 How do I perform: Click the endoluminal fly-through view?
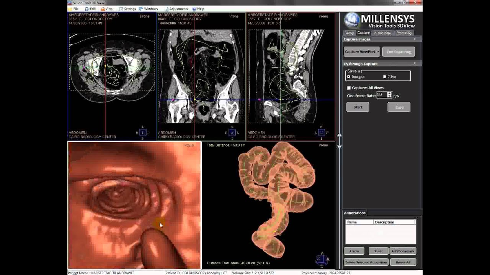coord(134,205)
